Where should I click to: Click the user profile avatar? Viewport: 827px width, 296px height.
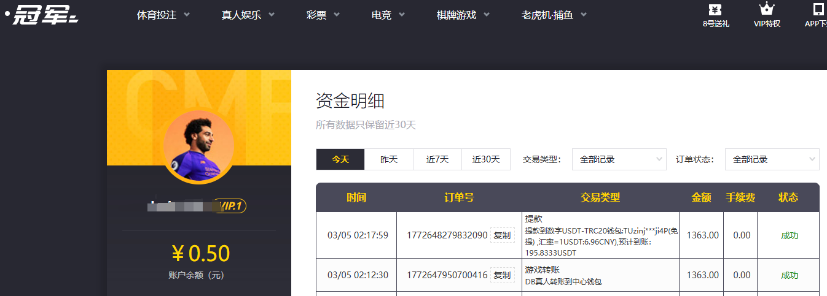click(198, 146)
